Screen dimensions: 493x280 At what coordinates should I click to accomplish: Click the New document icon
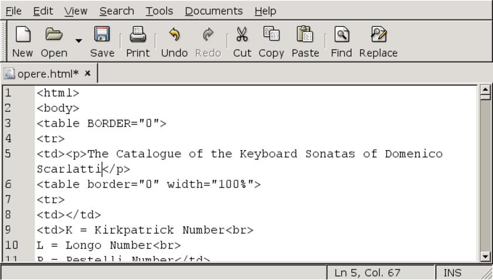click(22, 35)
